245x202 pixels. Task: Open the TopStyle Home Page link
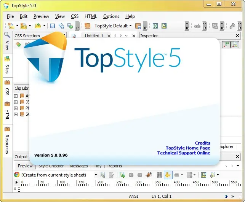[x=188, y=148]
